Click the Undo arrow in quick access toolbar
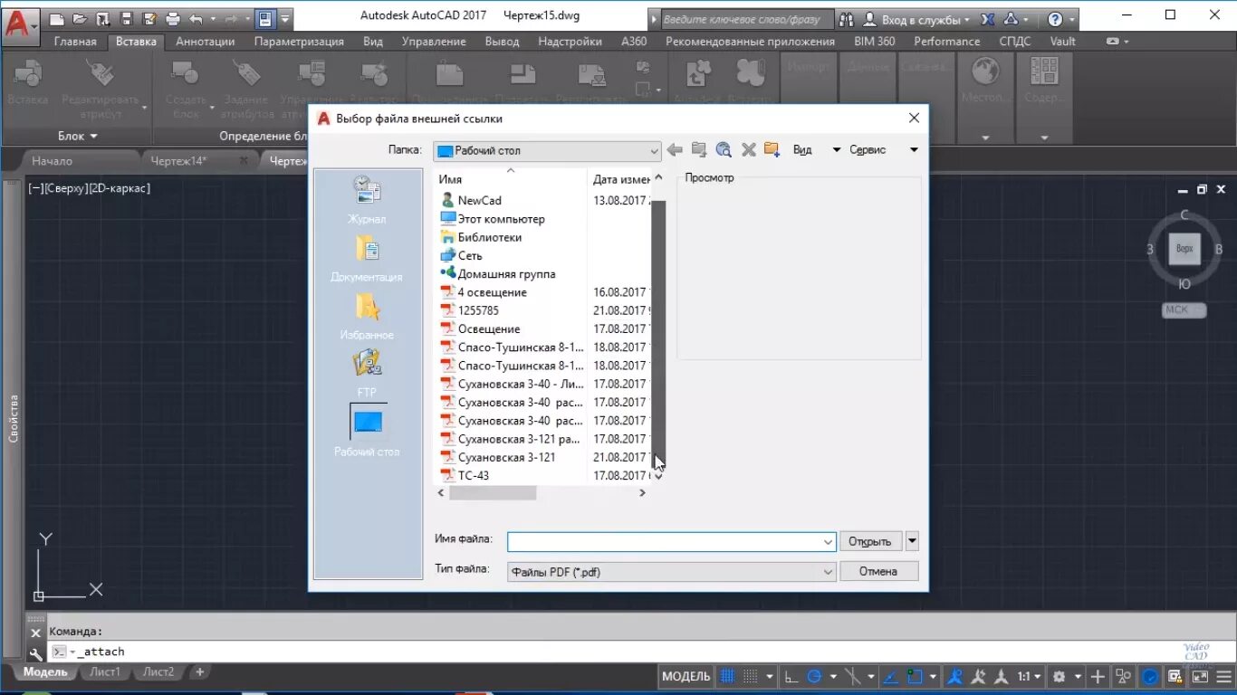The height and width of the screenshot is (695, 1237). [196, 18]
